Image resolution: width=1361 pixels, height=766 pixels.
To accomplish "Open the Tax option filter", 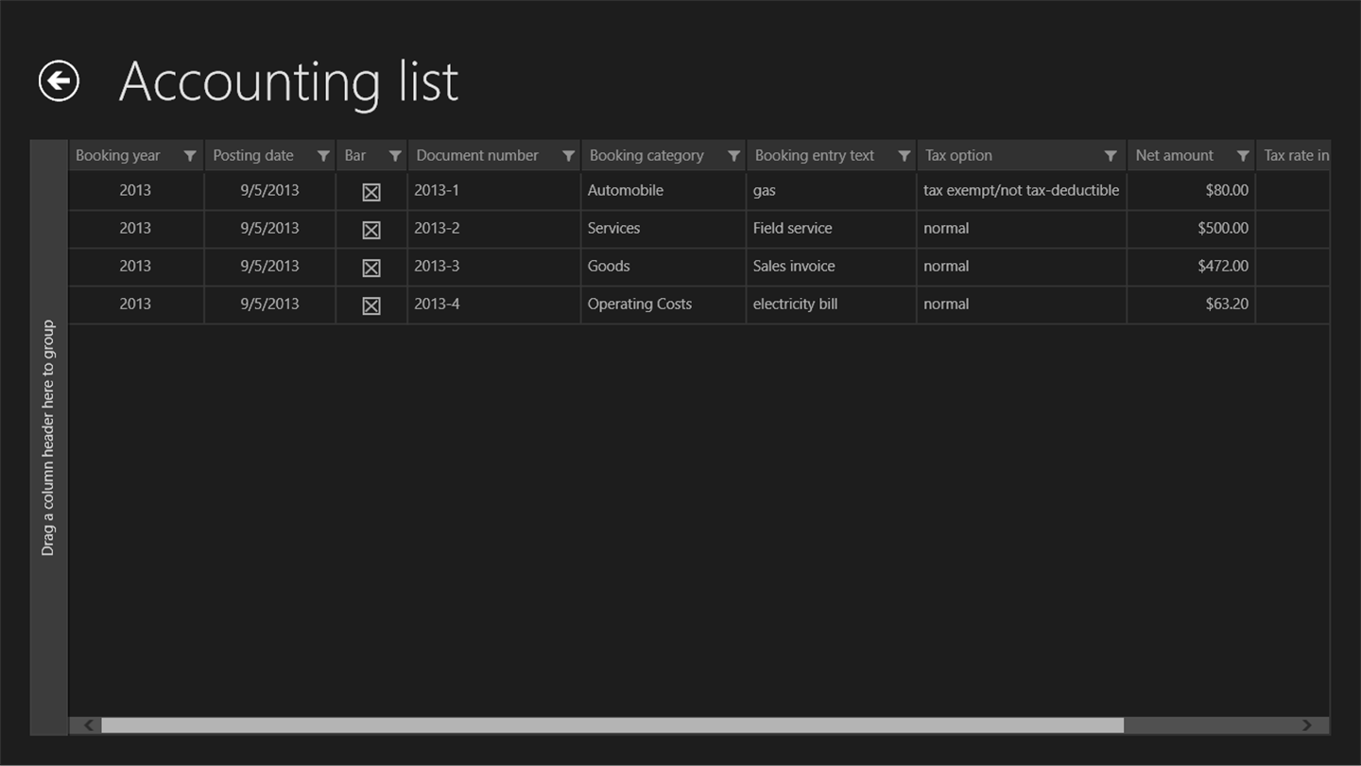I will click(1111, 156).
